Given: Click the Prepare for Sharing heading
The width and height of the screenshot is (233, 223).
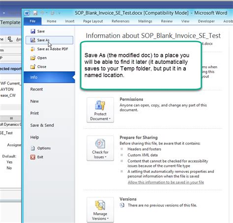Looking at the screenshot, I should point(139,138).
